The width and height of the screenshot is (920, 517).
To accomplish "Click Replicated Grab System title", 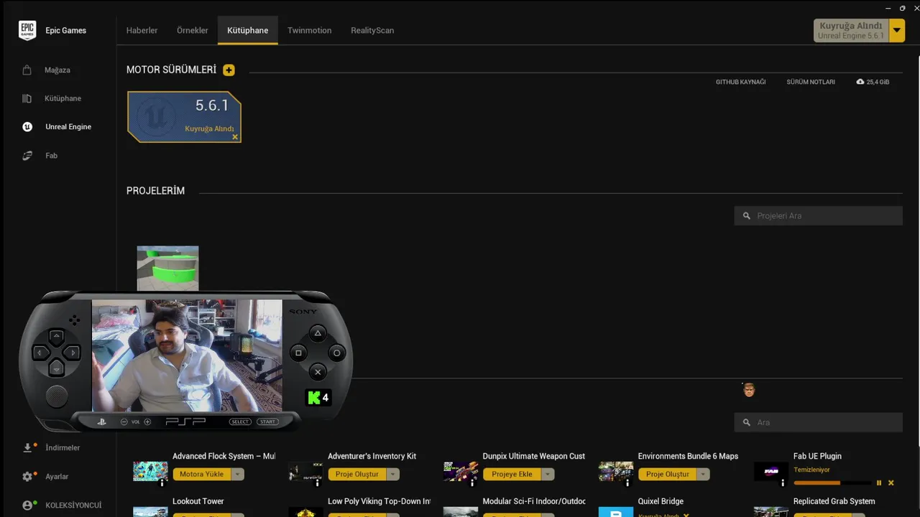I will click(834, 501).
